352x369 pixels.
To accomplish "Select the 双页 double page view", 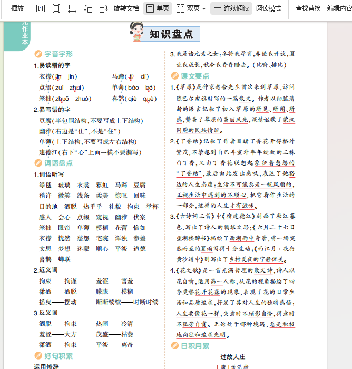I will pos(188,8).
